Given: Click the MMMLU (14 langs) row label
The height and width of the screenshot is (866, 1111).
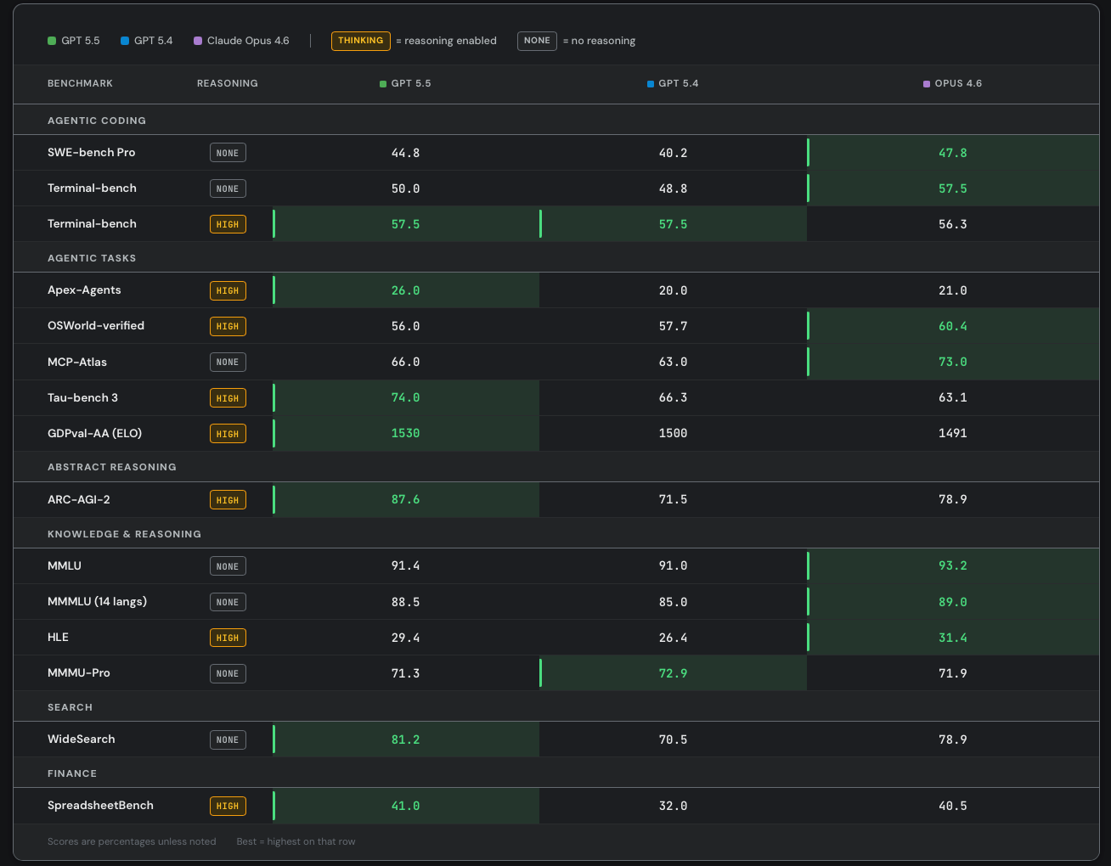Looking at the screenshot, I should point(97,601).
